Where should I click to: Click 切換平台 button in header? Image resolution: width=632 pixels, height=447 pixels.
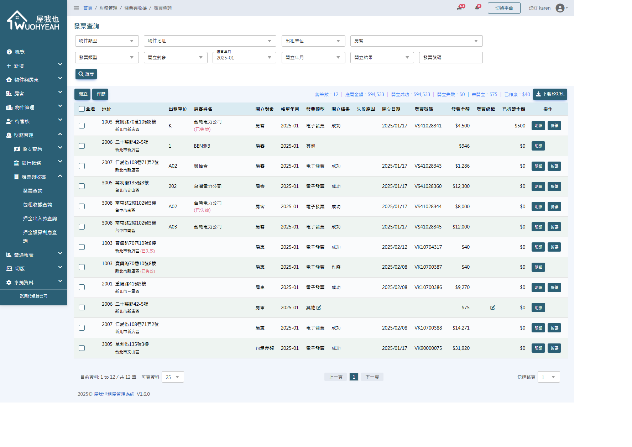(x=504, y=8)
